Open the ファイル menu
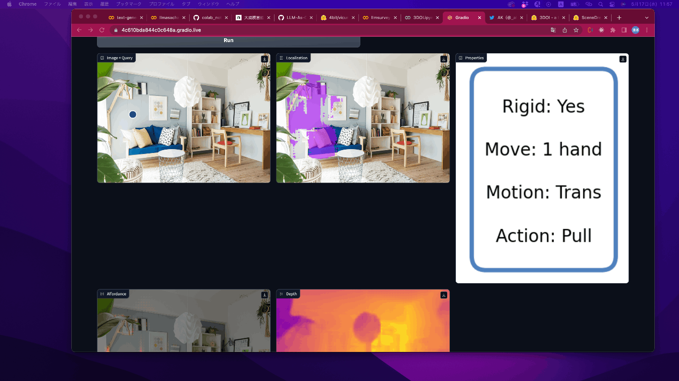679x381 pixels. tap(52, 4)
